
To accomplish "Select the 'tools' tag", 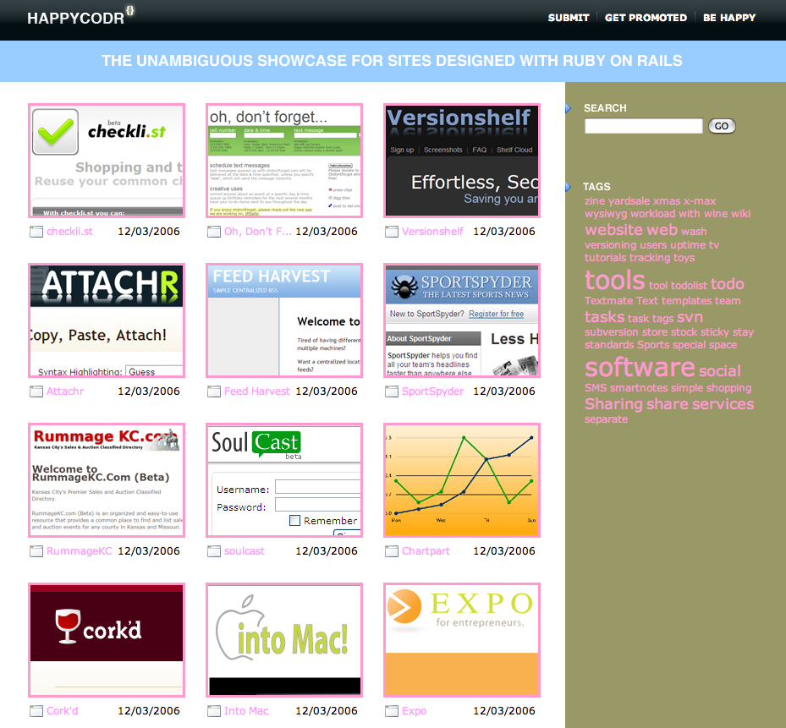I will pyautogui.click(x=614, y=281).
